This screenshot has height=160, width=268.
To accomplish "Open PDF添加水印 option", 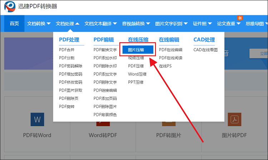I will [105, 58].
